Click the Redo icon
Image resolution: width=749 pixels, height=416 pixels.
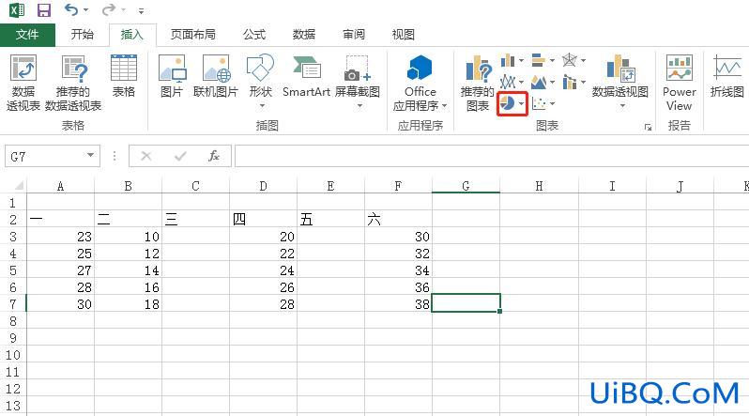point(109,9)
